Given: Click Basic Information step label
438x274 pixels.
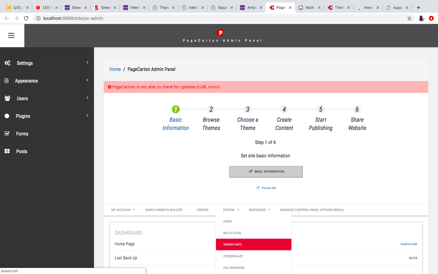Looking at the screenshot, I should point(176,124).
